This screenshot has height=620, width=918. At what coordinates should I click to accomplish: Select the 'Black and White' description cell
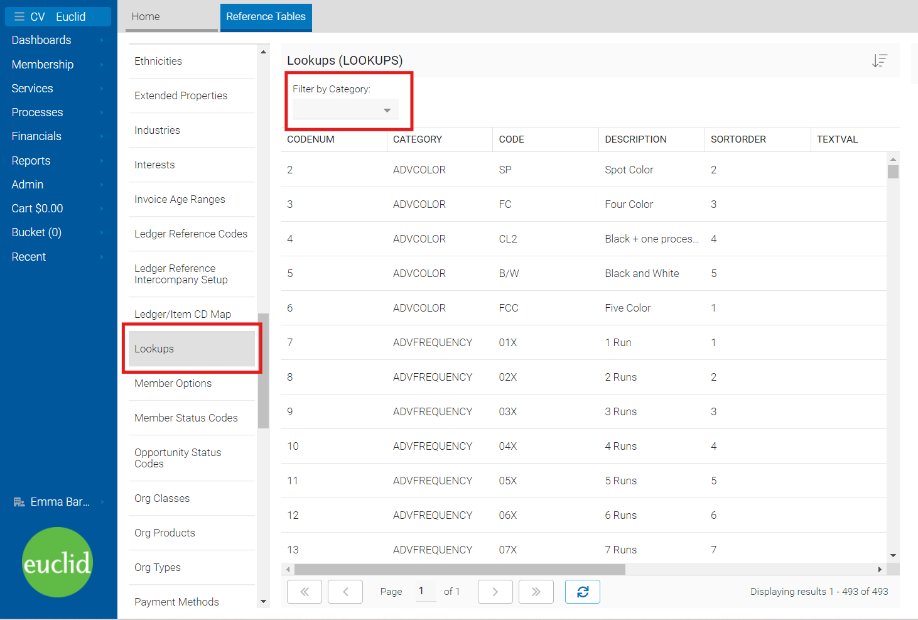point(652,273)
